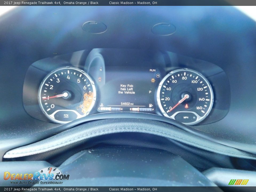Click the amber bulb failure warning light
This screenshot has height=192, width=256.
click(x=153, y=80)
